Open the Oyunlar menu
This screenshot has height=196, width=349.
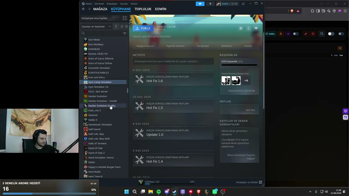pyautogui.click(x=124, y=4)
